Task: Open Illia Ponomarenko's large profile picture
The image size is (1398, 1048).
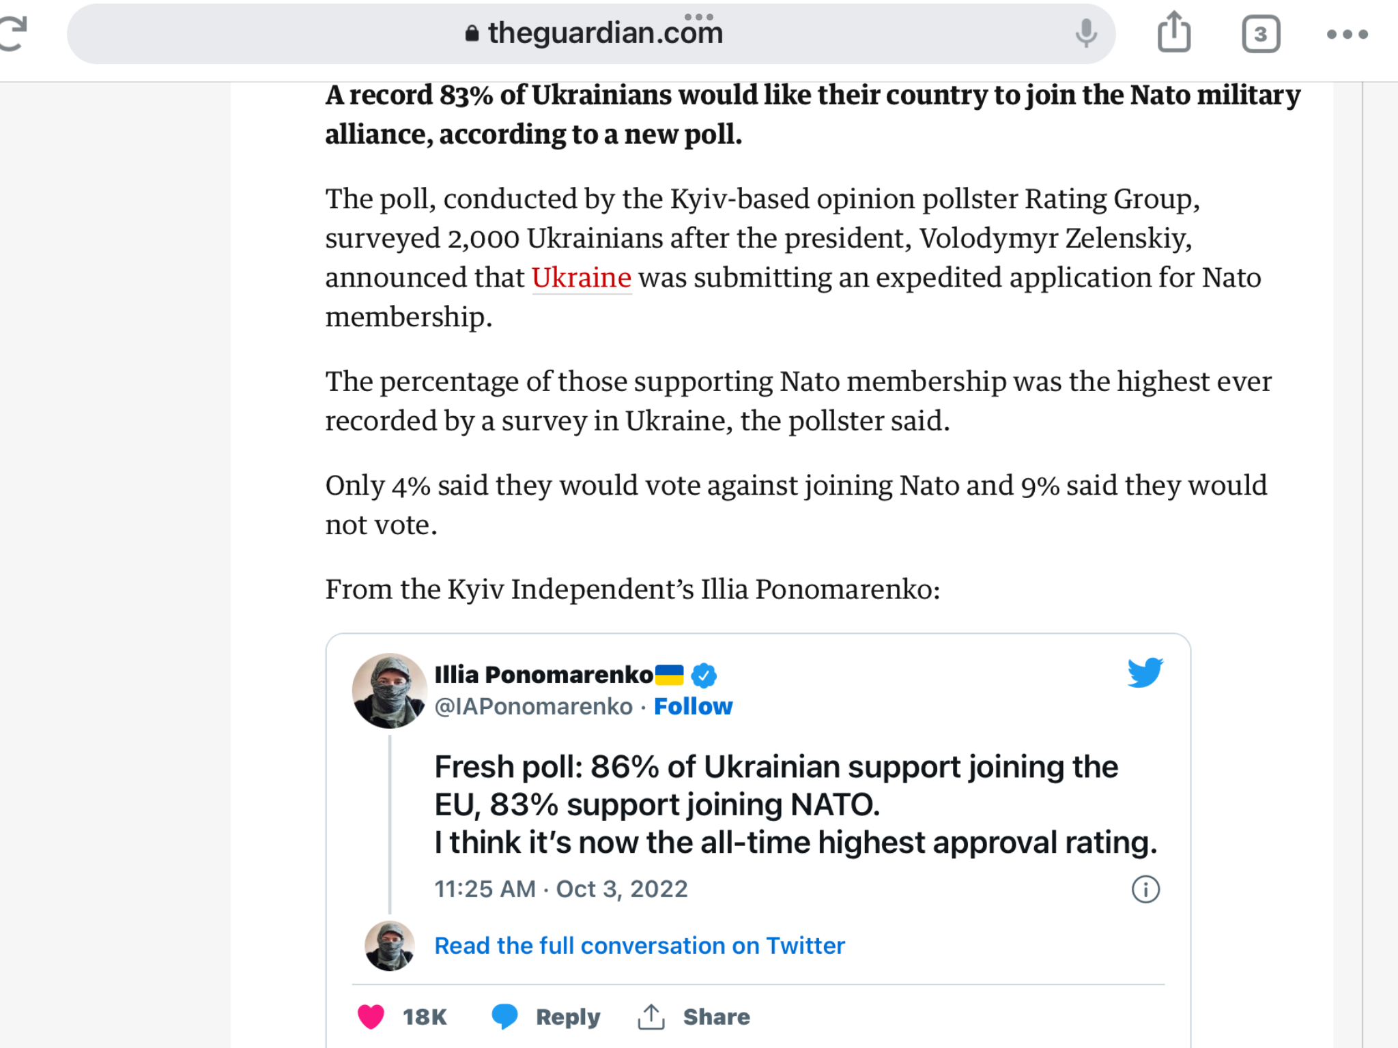Action: (x=390, y=690)
